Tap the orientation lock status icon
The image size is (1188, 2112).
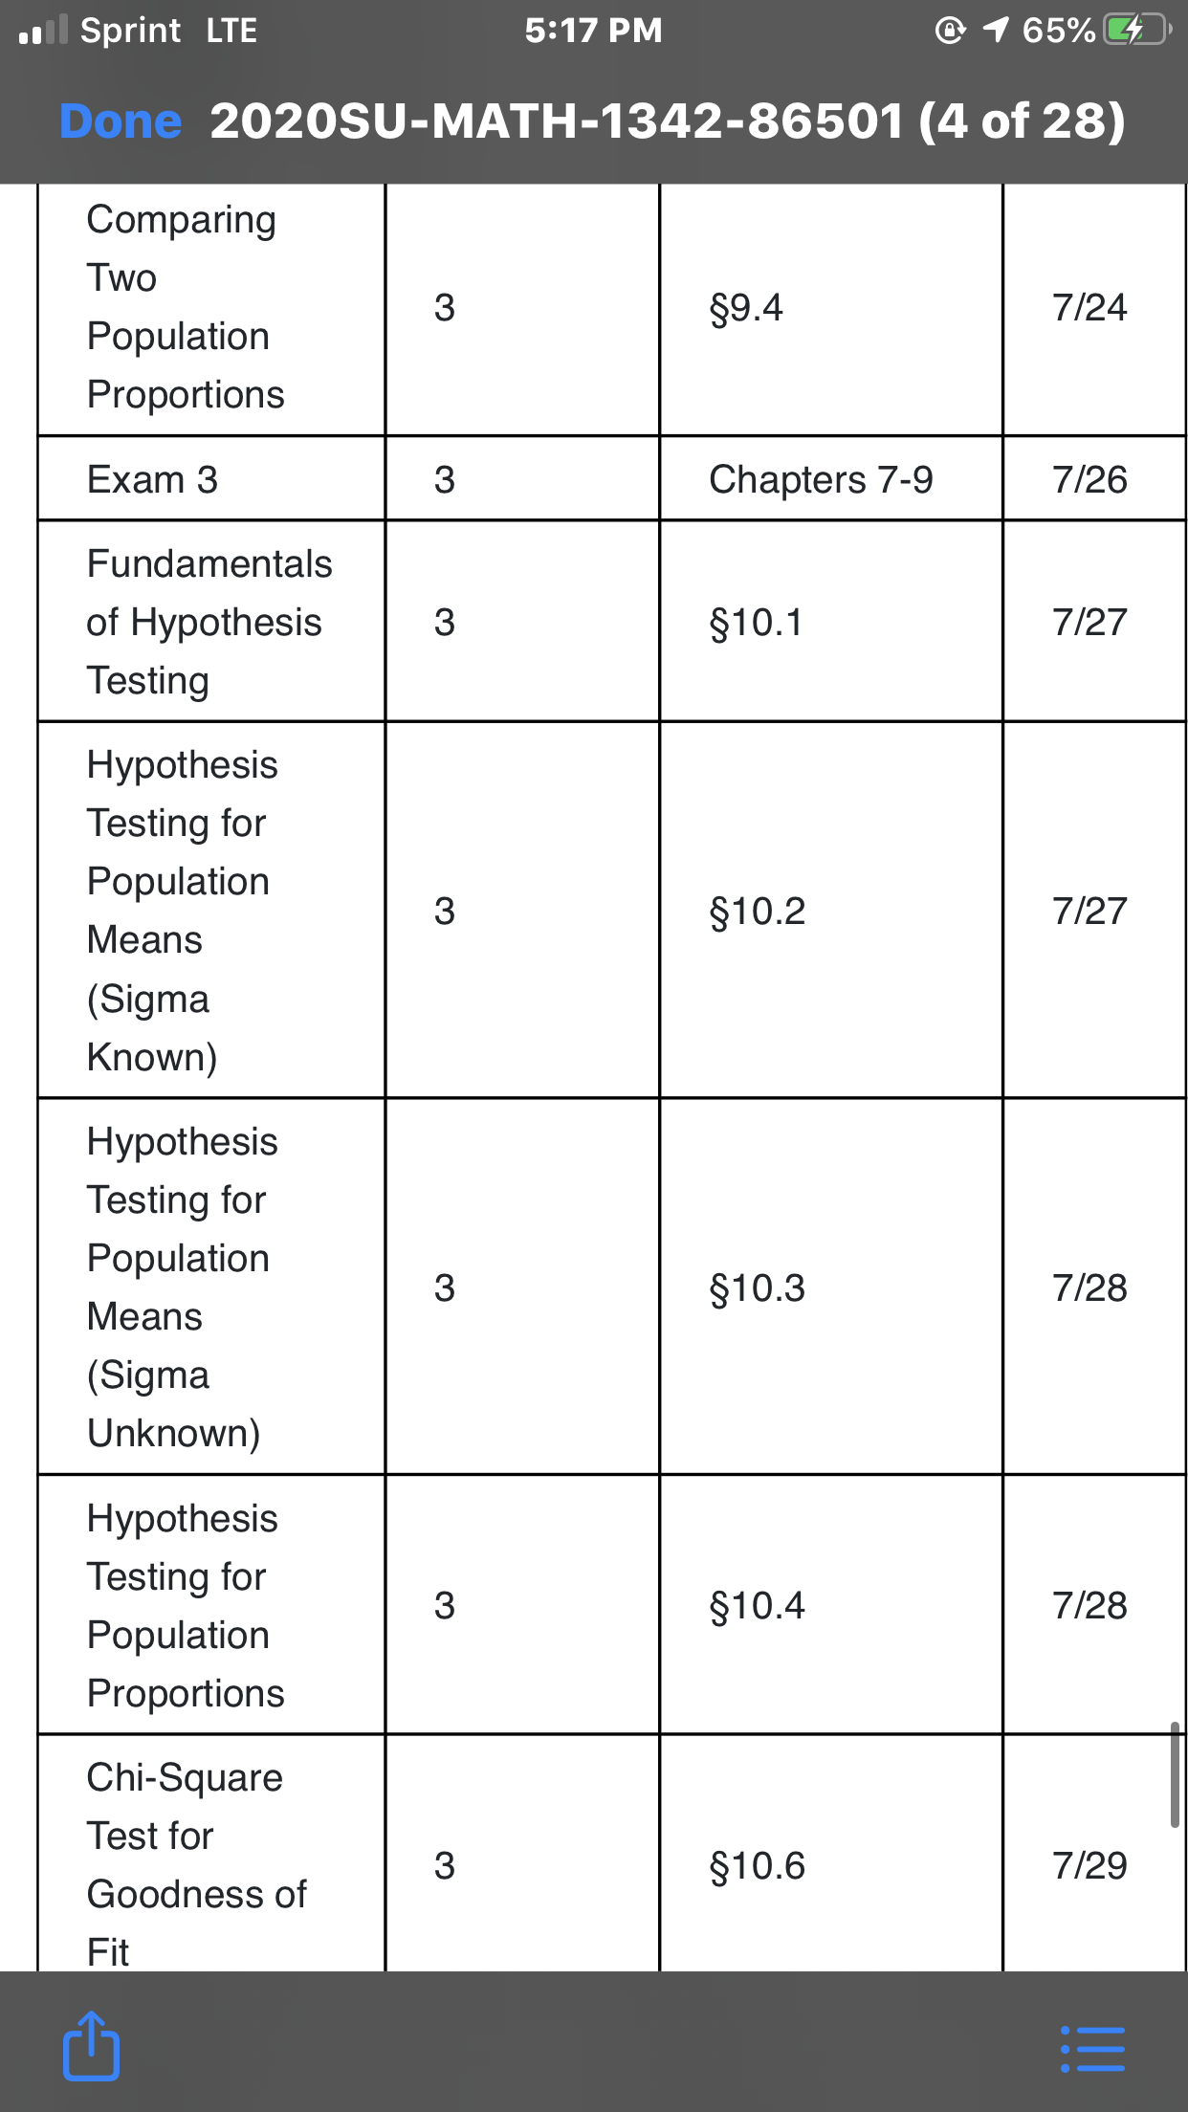click(x=950, y=31)
